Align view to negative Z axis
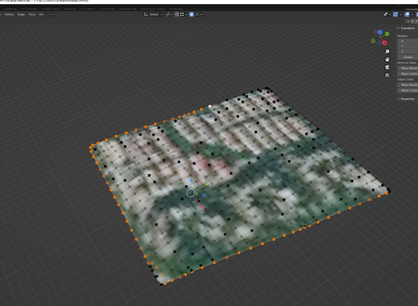This screenshot has width=418, height=306. (x=380, y=43)
